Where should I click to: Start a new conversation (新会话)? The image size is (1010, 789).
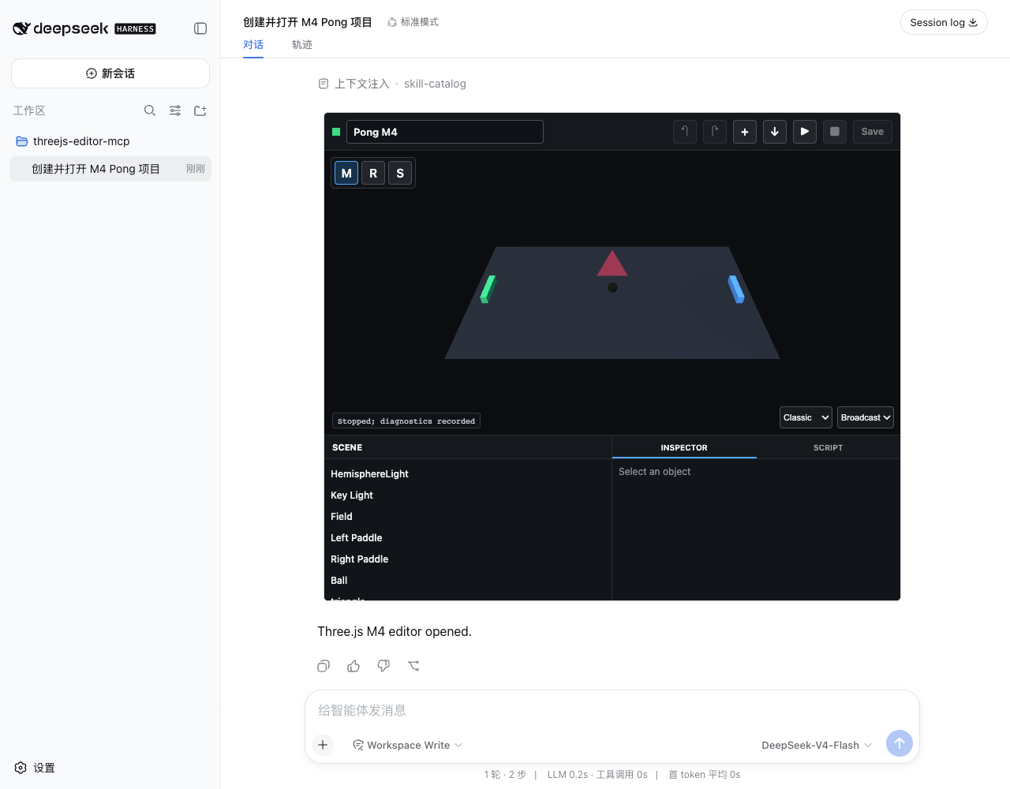110,73
